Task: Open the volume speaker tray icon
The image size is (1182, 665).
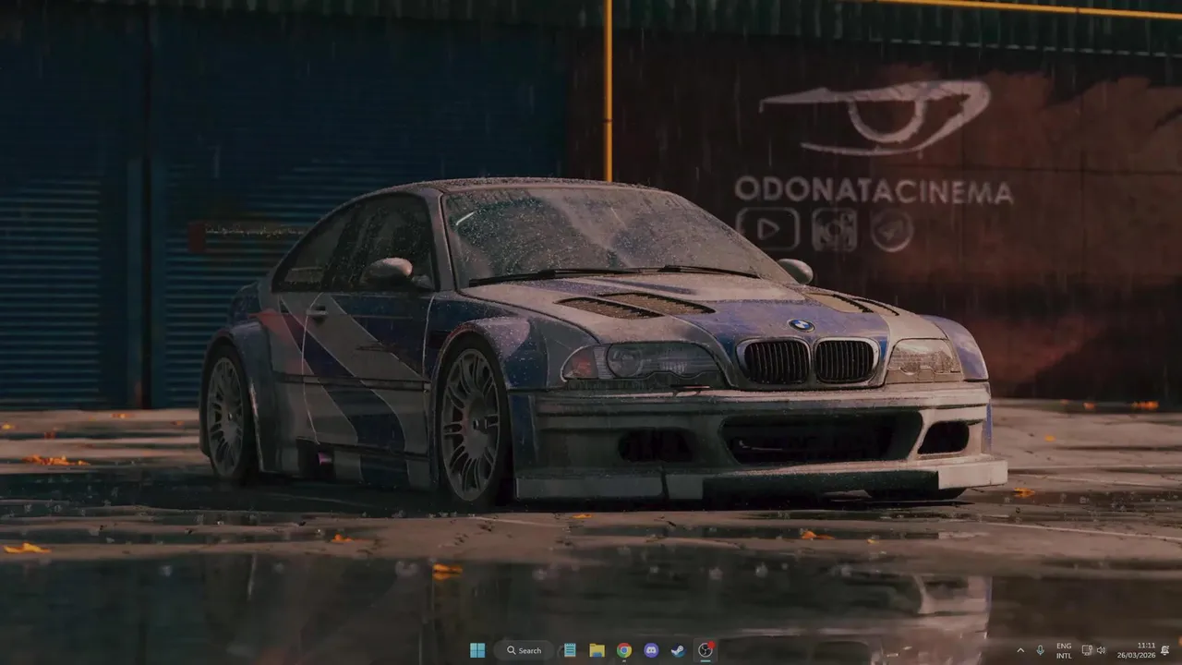Action: tap(1101, 650)
